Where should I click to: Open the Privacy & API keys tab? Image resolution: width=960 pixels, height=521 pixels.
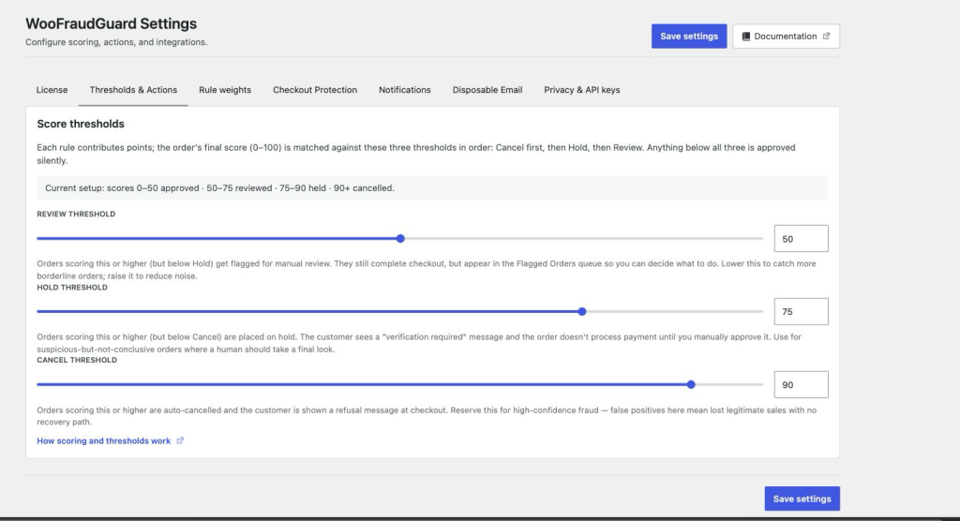click(582, 90)
